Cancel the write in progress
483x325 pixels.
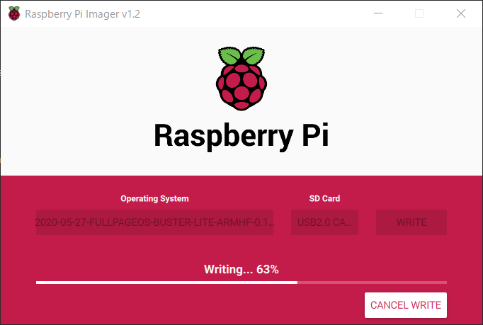click(x=406, y=305)
